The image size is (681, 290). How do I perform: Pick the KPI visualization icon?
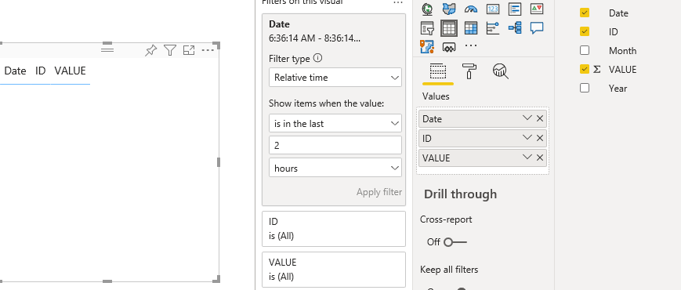[537, 9]
